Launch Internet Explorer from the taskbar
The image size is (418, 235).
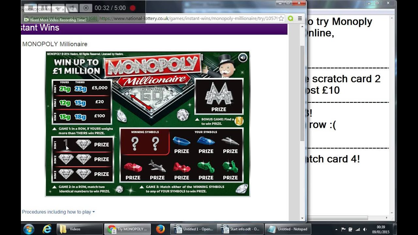(x=47, y=229)
